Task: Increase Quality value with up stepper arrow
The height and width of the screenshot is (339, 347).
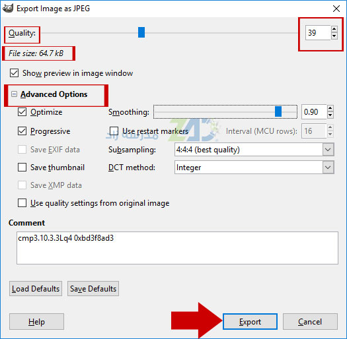Action: pyautogui.click(x=334, y=29)
